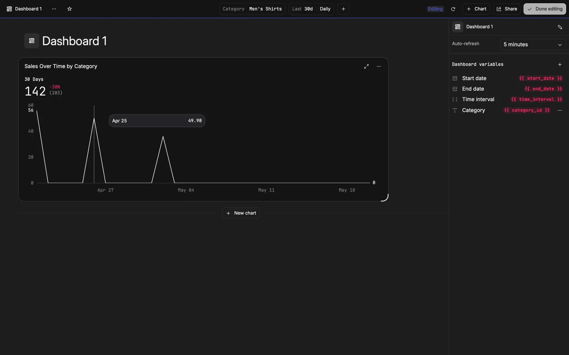This screenshot has height=355, width=569.
Task: Star this dashboard as favorite
Action: pyautogui.click(x=69, y=9)
